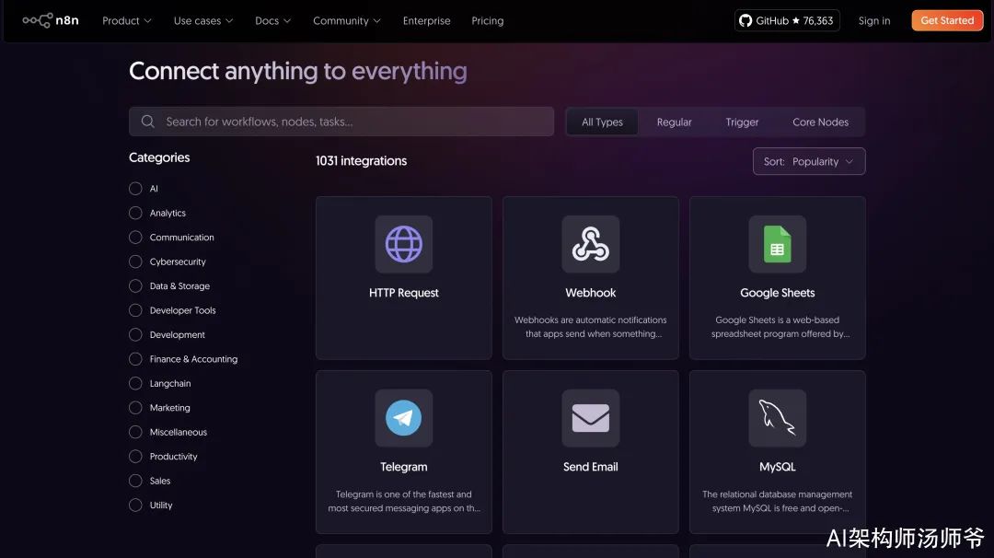Expand the Product menu
Viewport: 994px width, 558px height.
click(x=127, y=20)
